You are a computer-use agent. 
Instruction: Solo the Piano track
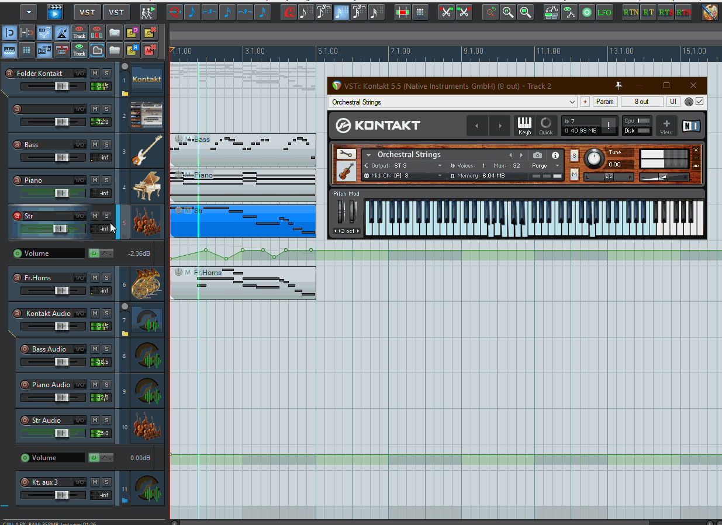click(x=106, y=180)
